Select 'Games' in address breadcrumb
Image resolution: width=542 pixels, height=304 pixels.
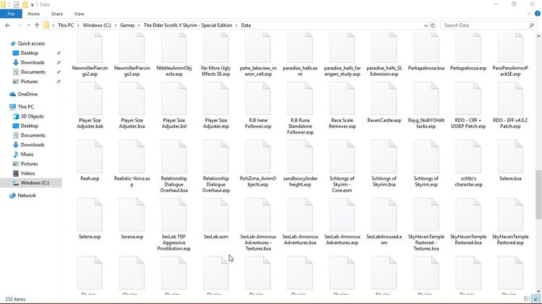point(127,25)
